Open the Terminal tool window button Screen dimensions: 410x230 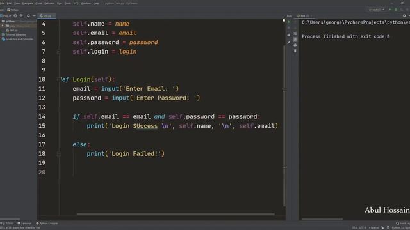tap(24, 224)
